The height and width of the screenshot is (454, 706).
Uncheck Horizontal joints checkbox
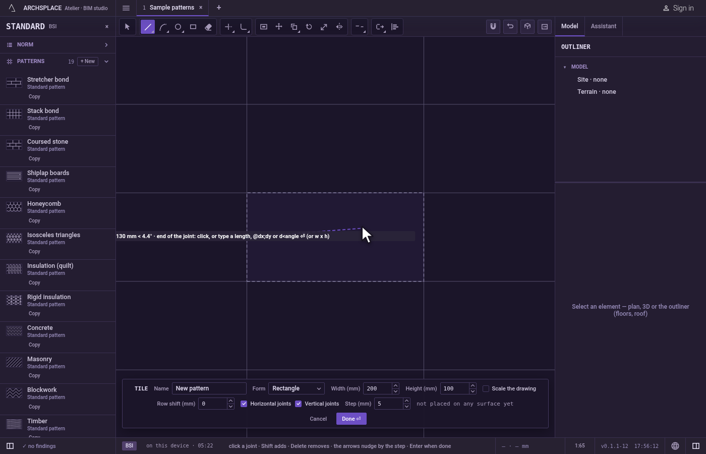244,404
